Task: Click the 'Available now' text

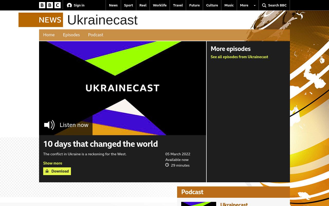Action: tap(177, 160)
